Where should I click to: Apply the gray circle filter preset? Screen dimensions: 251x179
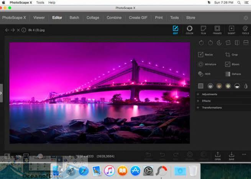210,86
